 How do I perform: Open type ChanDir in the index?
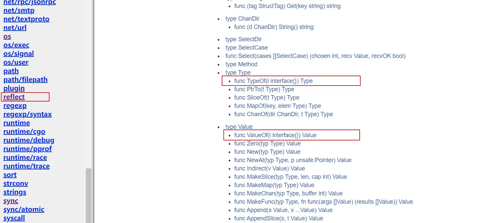pyautogui.click(x=242, y=19)
